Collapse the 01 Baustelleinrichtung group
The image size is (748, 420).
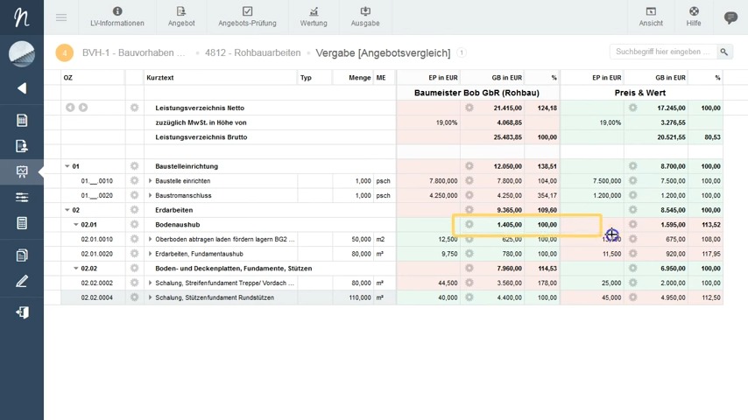67,166
